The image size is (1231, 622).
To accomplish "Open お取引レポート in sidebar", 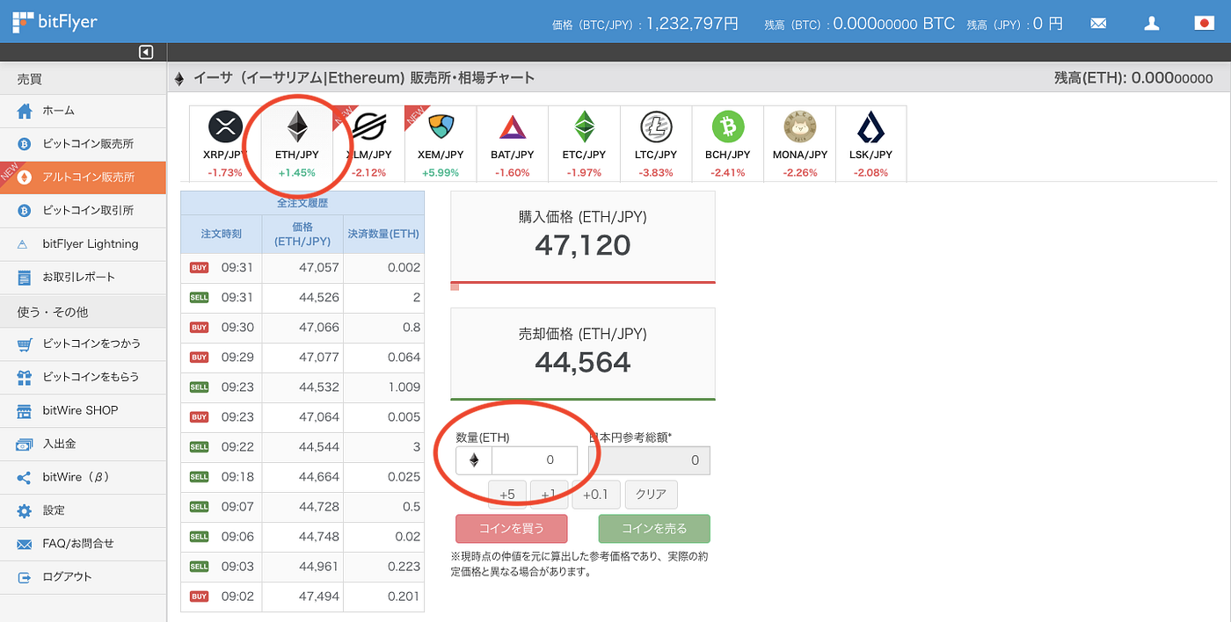I will [83, 278].
